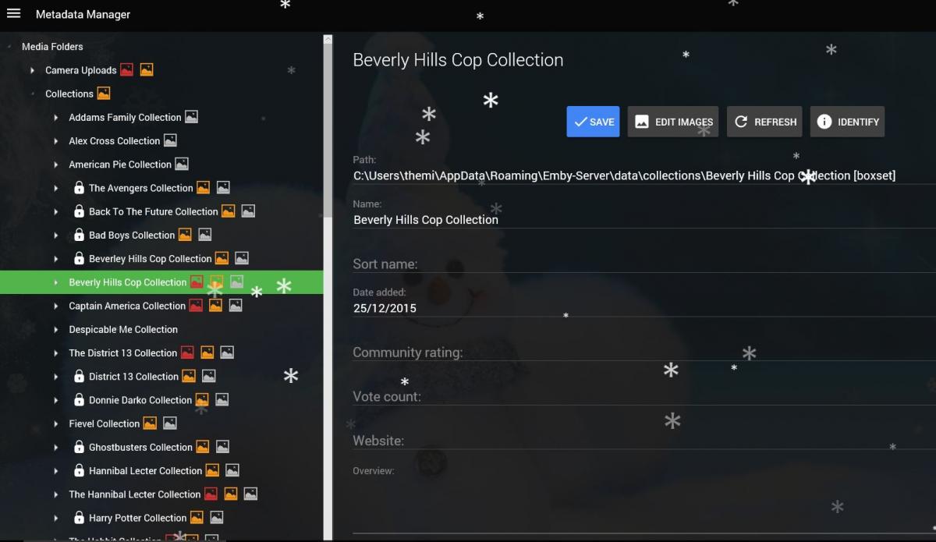The image size is (936, 542).
Task: Open the hamburger main menu
Action: (x=13, y=14)
